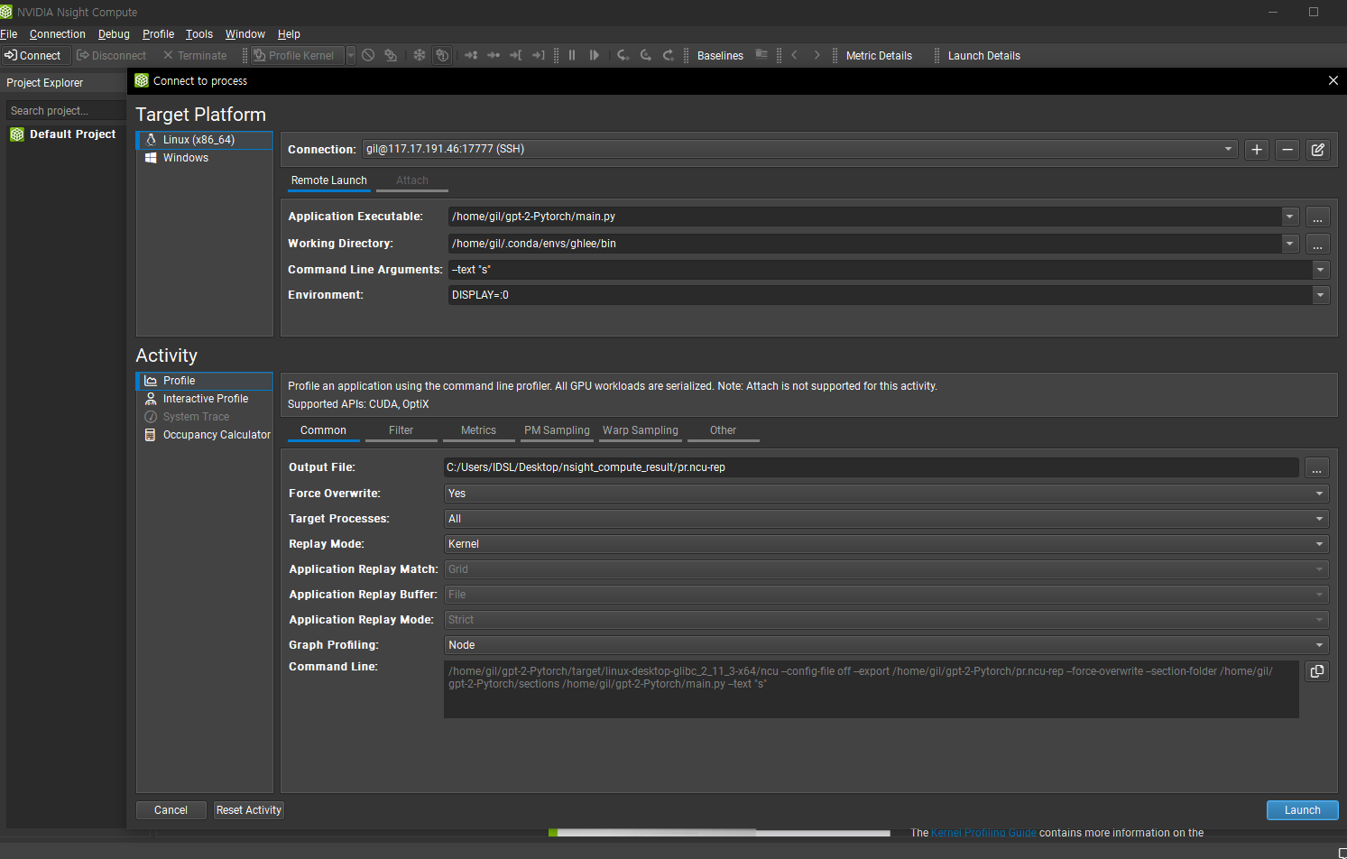Select the Profile activity
Screen dimensions: 1347x859
click(205, 381)
